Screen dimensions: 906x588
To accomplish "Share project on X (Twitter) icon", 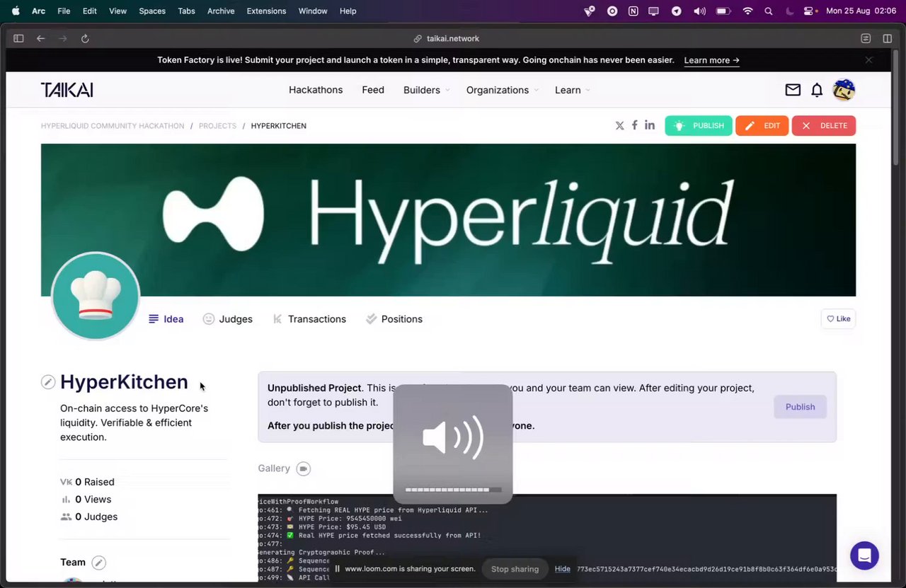I will pyautogui.click(x=619, y=125).
